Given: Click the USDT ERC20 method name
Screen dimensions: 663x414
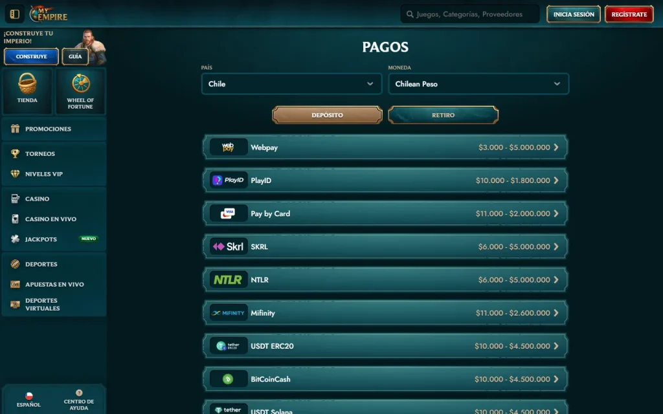Looking at the screenshot, I should 272,346.
